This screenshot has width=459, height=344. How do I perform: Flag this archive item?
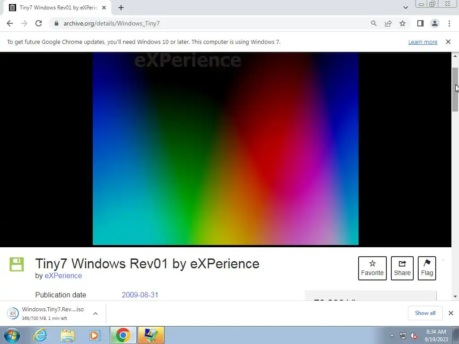point(427,268)
